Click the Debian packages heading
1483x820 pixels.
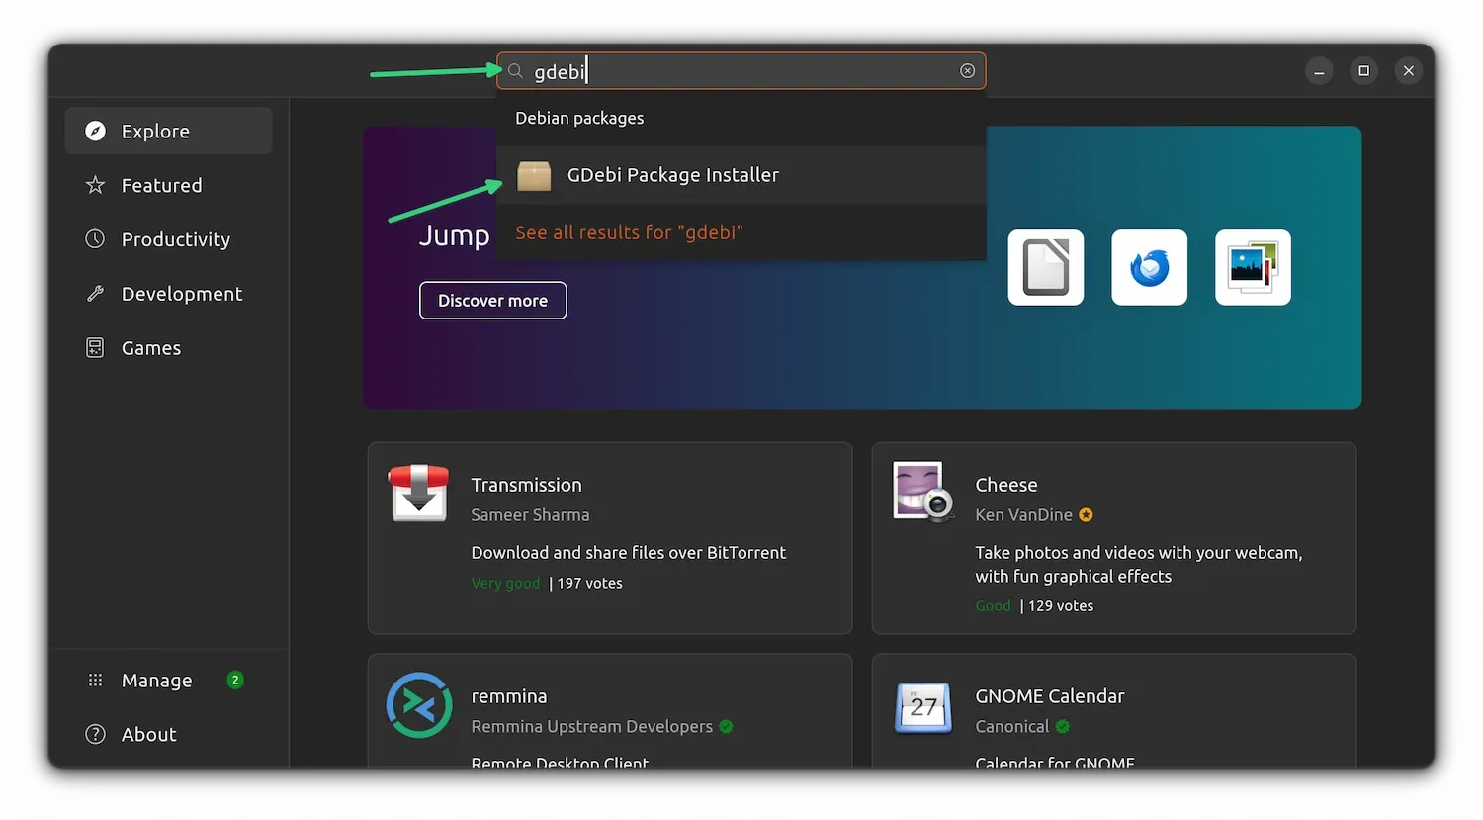(x=579, y=119)
